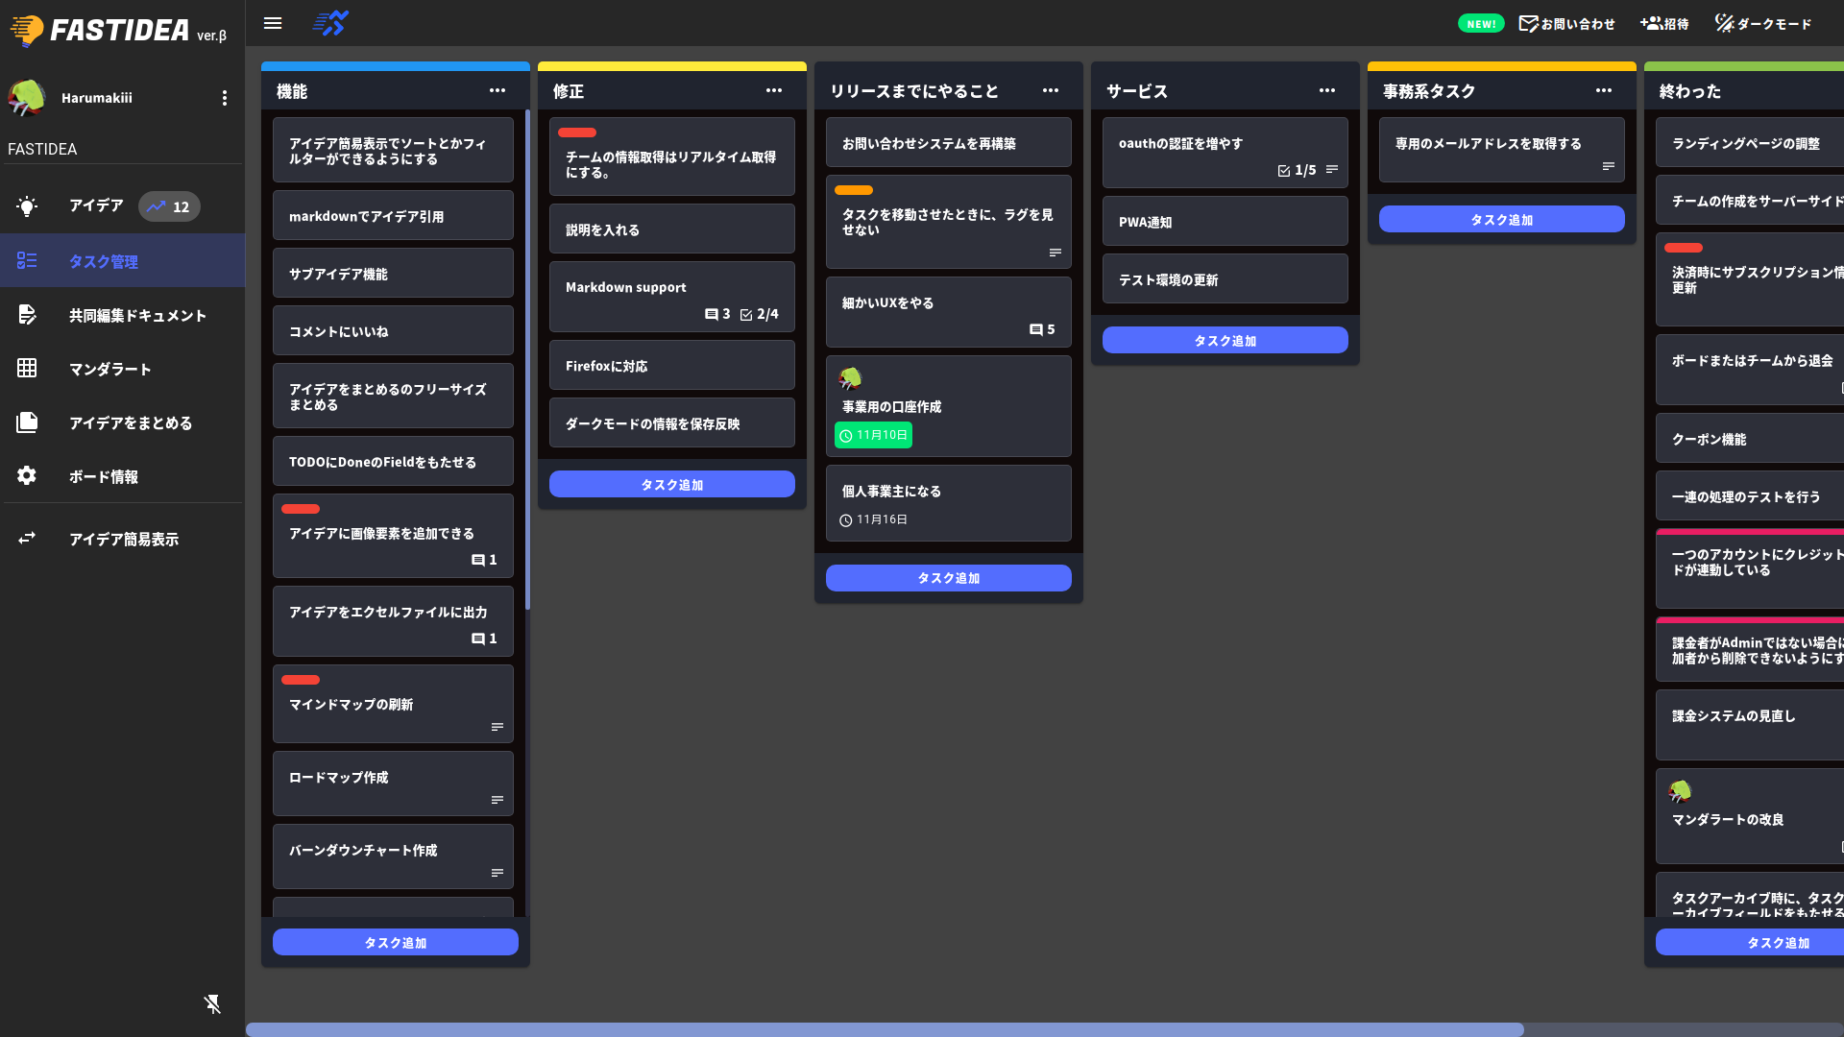This screenshot has height=1037, width=1844.
Task: Open the 修正 column three-dot menu
Action: (773, 90)
